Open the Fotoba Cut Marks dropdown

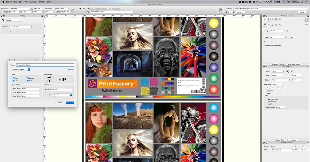point(21,69)
